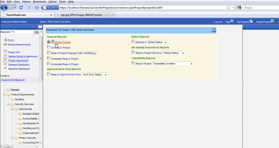Click the Project Info icon
This screenshot has height=148, width=279.
5,51
